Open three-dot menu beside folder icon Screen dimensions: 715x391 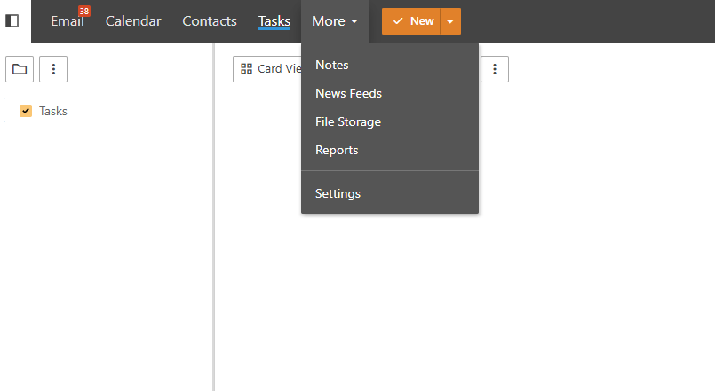[53, 69]
